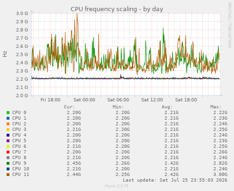Click the CPU 11 brown legend swatch
This screenshot has width=234, height=191.
click(8, 175)
